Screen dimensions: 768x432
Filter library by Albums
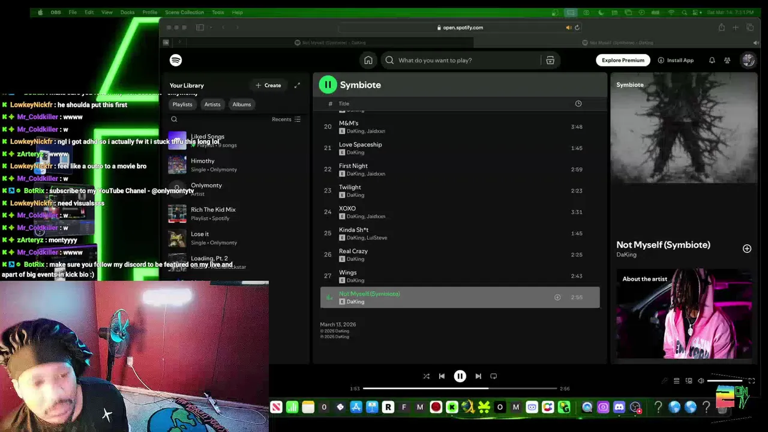[x=242, y=104]
